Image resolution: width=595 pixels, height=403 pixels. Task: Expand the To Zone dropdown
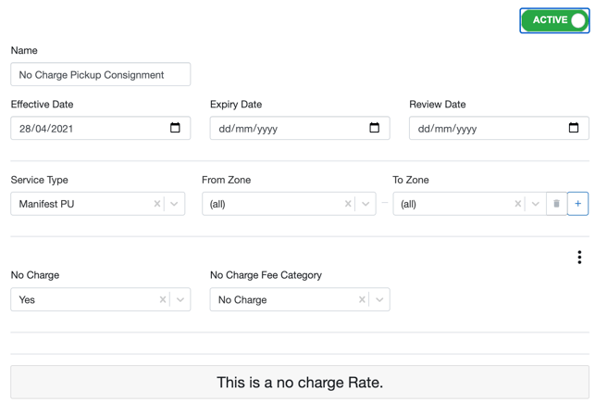tap(535, 204)
